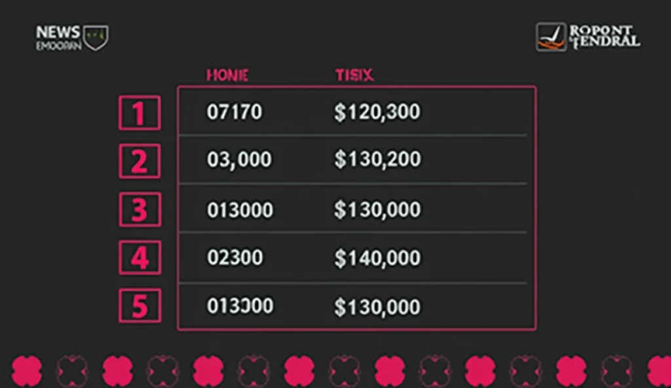Click the 07170 value in row one
671x388 pixels.
coord(235,112)
